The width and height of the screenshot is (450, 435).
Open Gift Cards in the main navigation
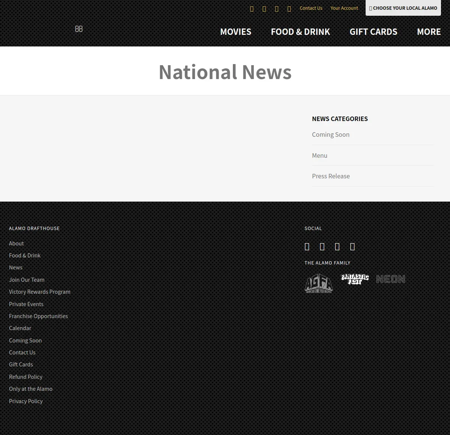tap(373, 32)
